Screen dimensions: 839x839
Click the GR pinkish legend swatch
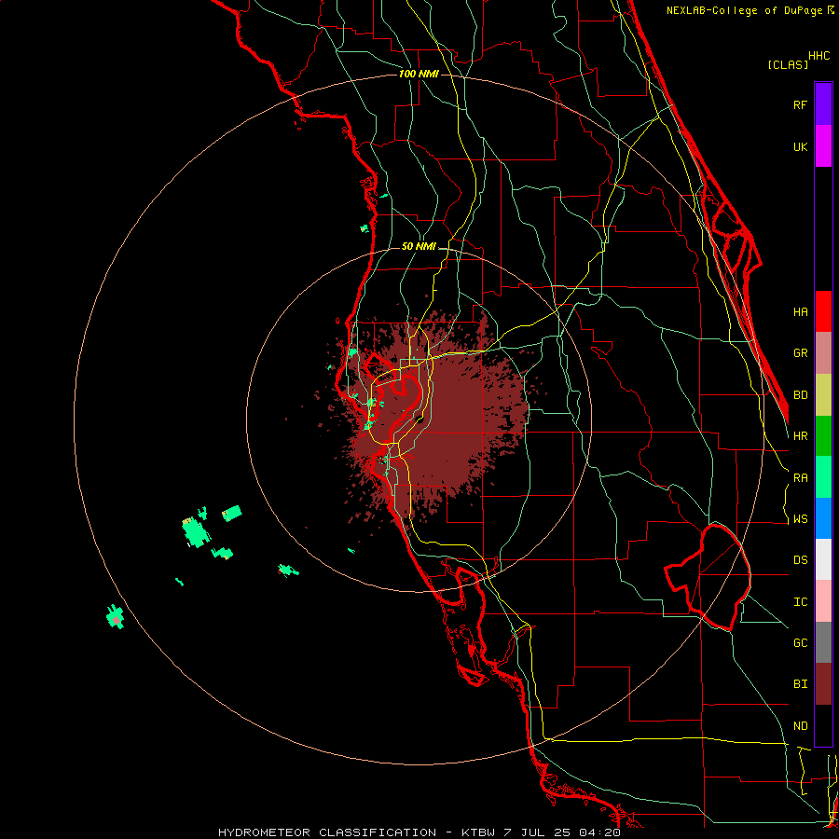click(x=823, y=353)
